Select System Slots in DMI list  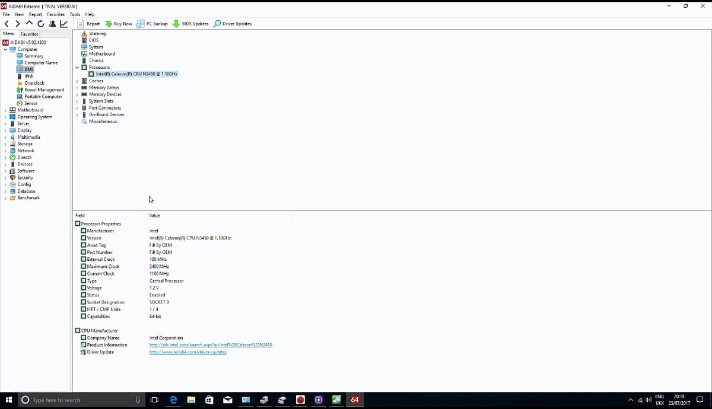101,101
